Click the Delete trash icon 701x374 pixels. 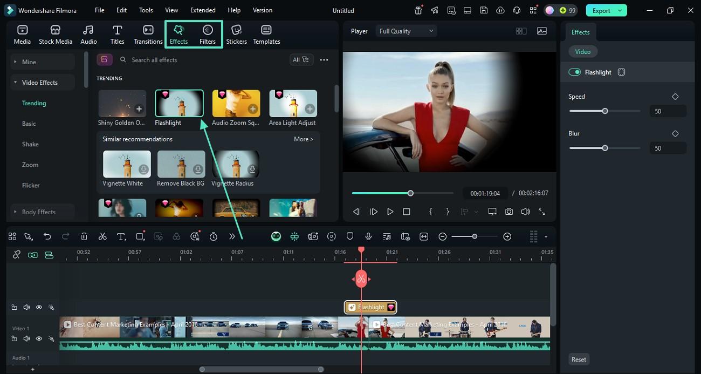pyautogui.click(x=84, y=236)
